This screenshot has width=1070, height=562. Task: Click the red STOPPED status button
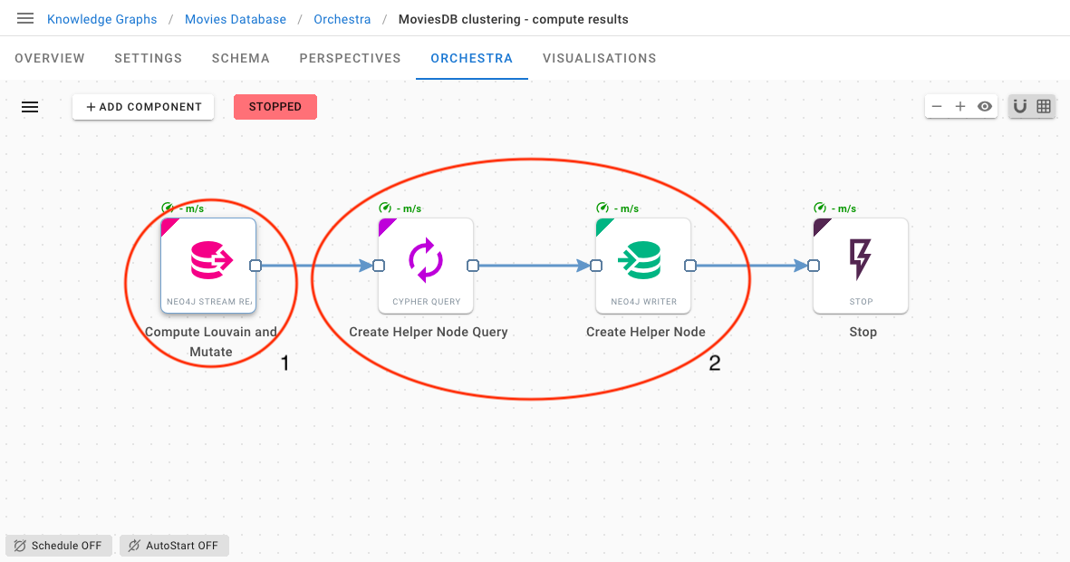(275, 107)
